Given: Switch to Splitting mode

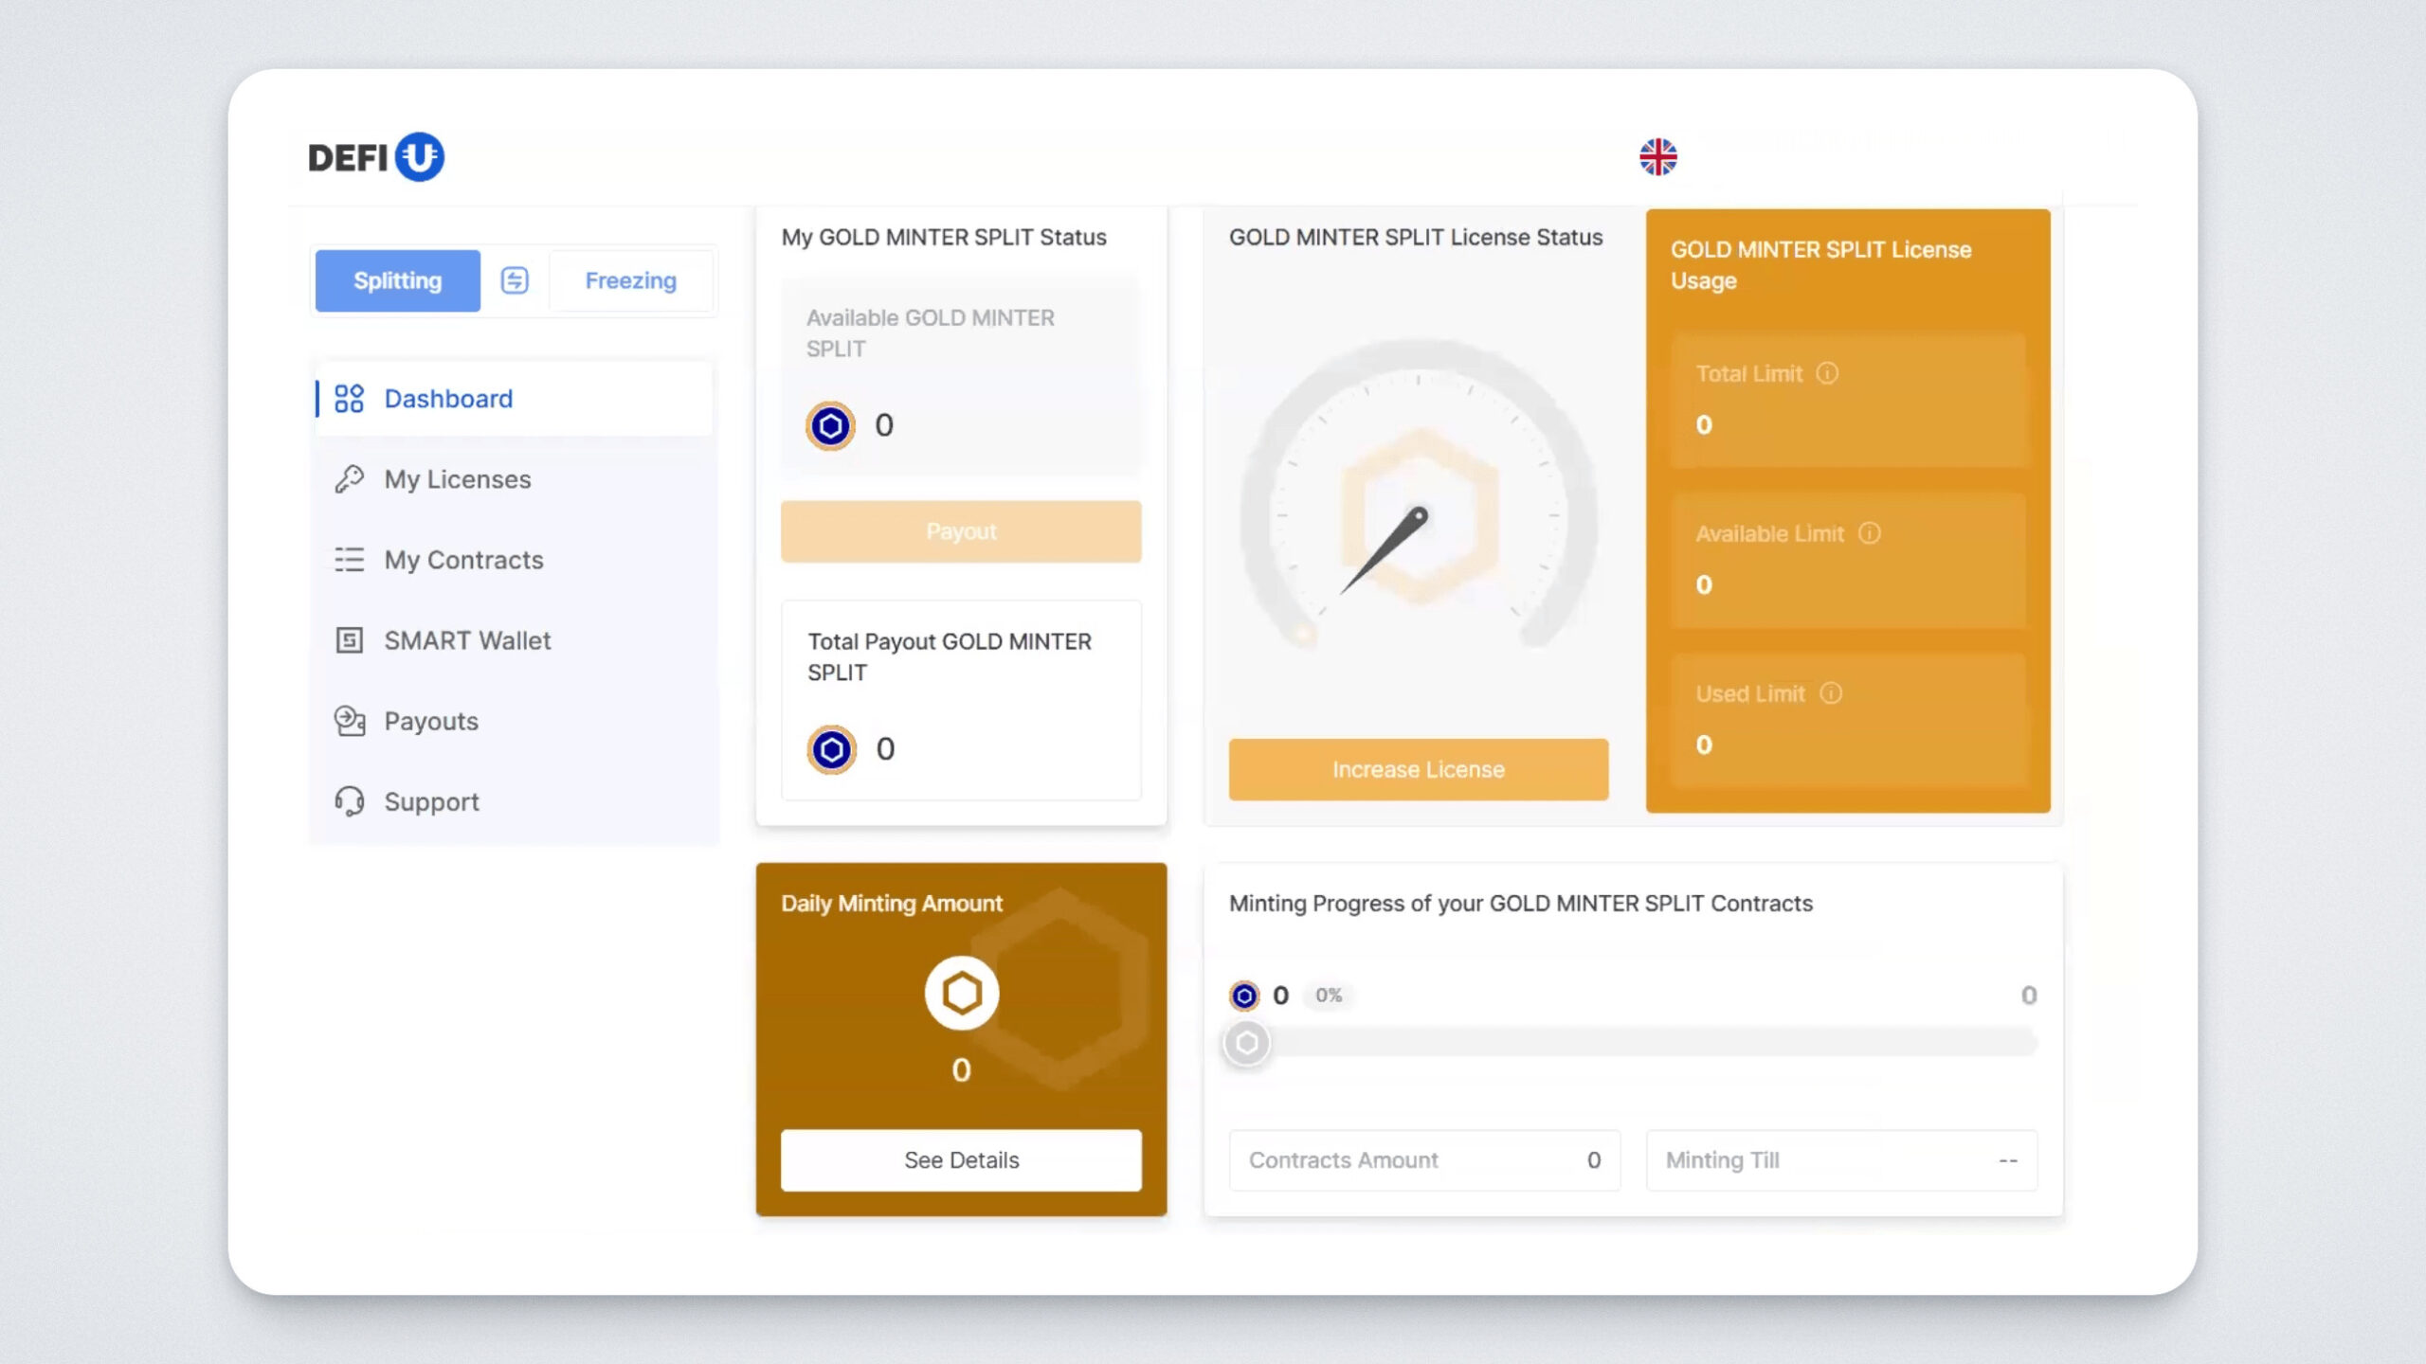Looking at the screenshot, I should (397, 280).
